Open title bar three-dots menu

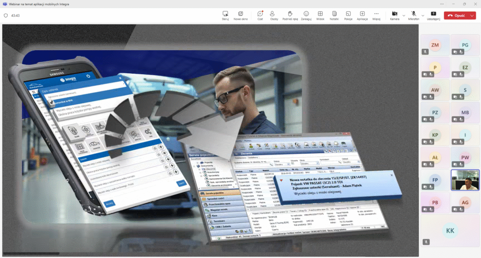point(442,4)
